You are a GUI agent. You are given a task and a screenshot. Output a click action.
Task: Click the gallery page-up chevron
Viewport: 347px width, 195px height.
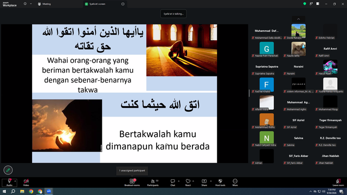click(x=298, y=19)
